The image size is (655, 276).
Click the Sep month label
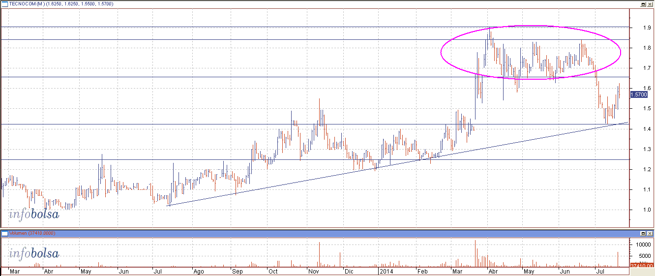(237, 272)
